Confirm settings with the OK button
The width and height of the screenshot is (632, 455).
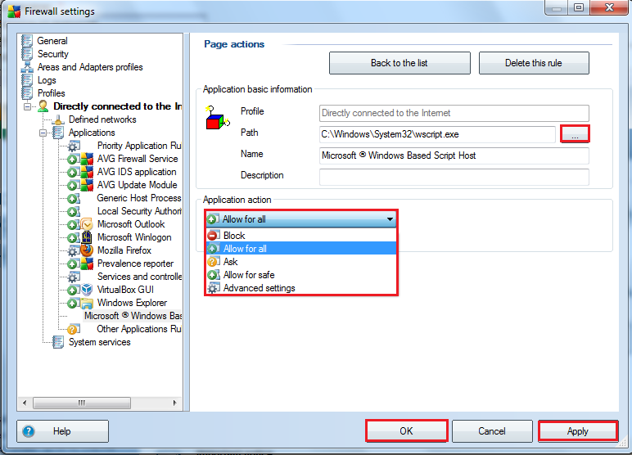(x=406, y=430)
